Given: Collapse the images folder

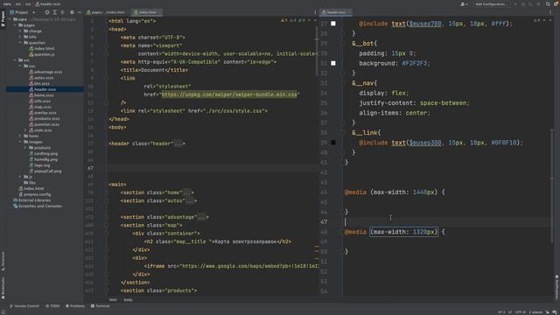Looking at the screenshot, I should pos(20,142).
